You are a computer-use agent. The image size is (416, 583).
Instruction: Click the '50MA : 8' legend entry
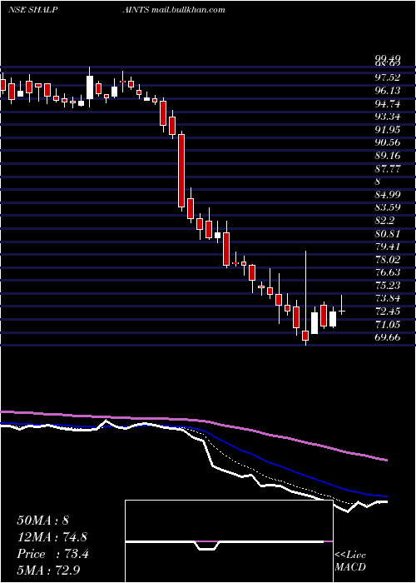pos(43,521)
